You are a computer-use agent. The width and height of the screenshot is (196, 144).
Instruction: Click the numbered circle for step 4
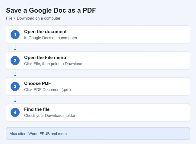pos(15,112)
